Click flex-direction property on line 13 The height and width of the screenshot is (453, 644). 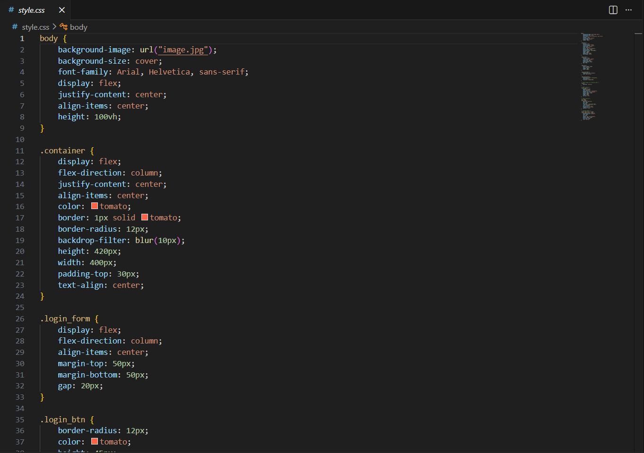tap(90, 173)
